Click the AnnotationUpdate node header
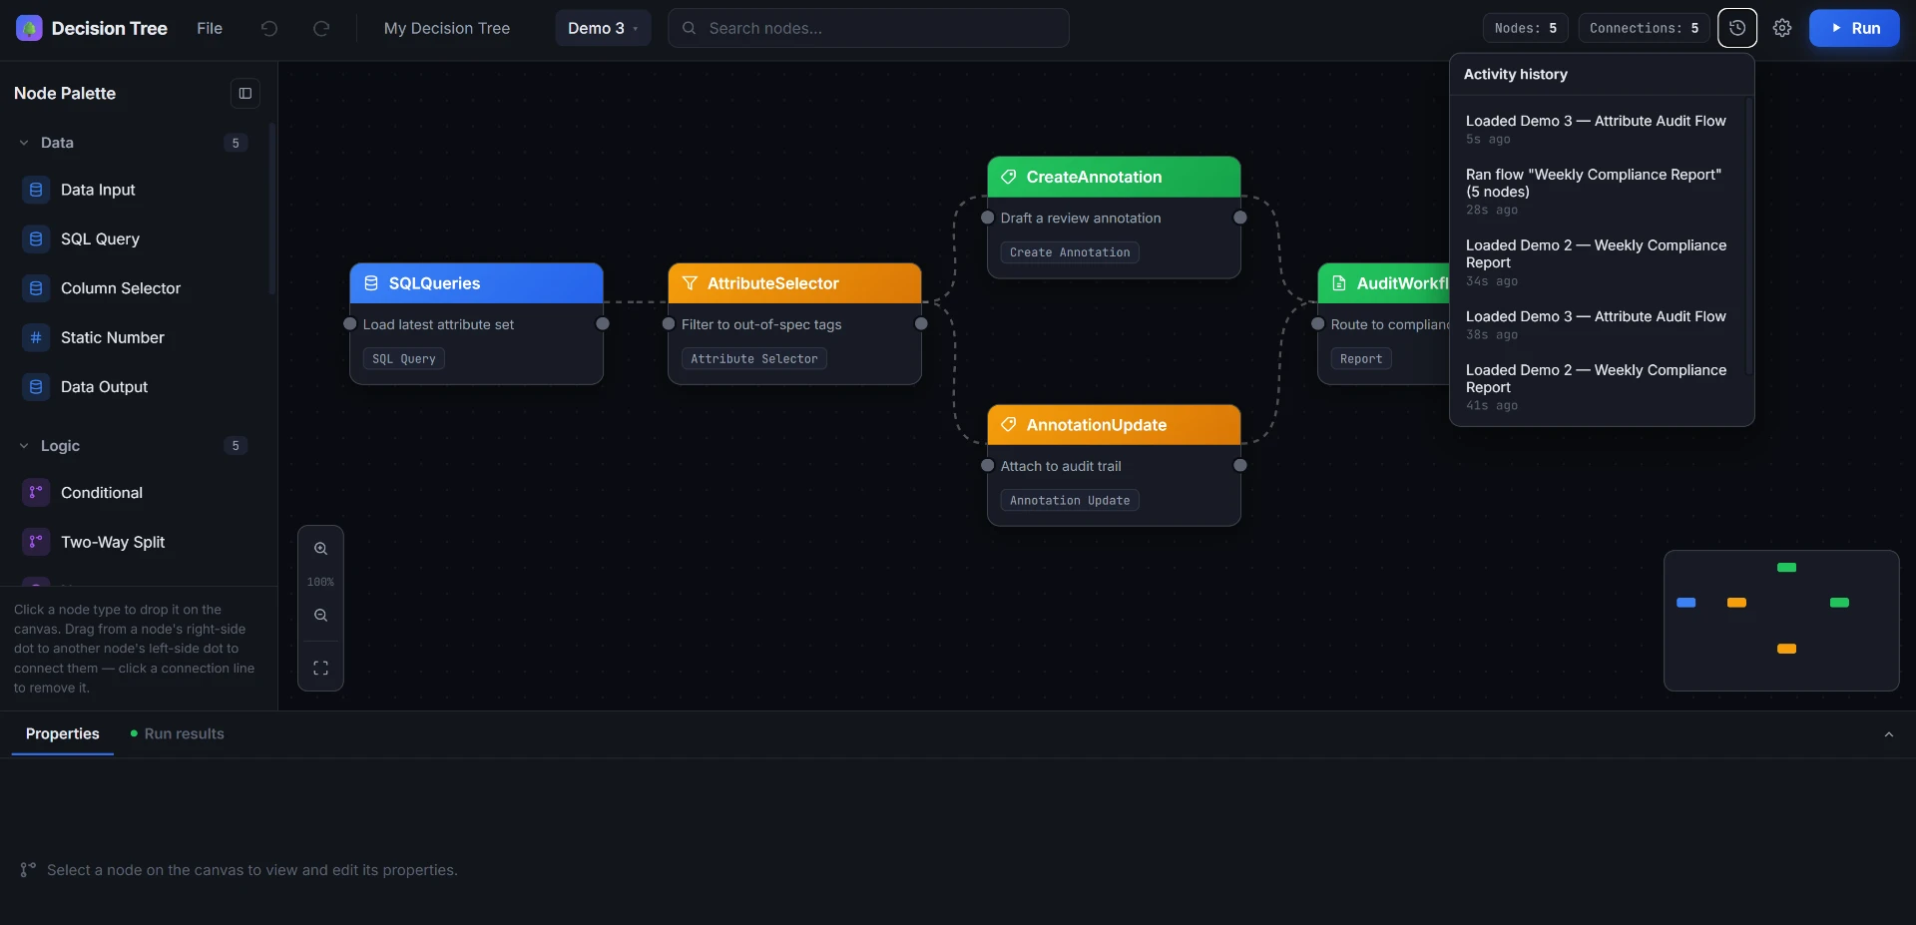1916x925 pixels. tap(1114, 425)
